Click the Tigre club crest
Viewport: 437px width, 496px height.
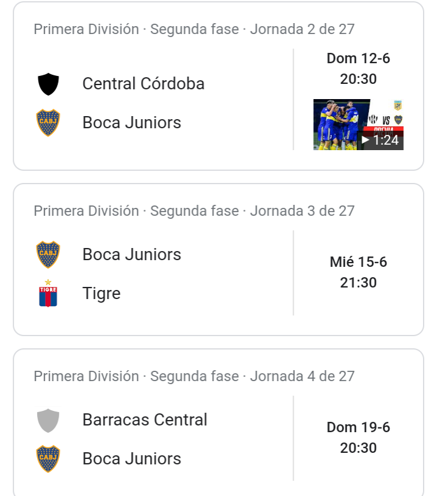point(48,293)
